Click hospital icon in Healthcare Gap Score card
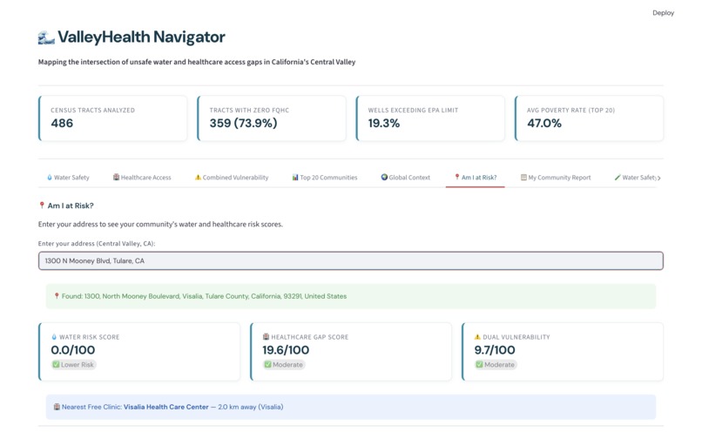This screenshot has width=702, height=439. (266, 337)
